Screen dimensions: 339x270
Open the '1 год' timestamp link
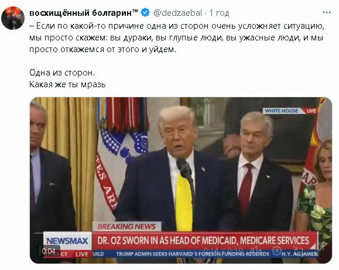point(219,13)
